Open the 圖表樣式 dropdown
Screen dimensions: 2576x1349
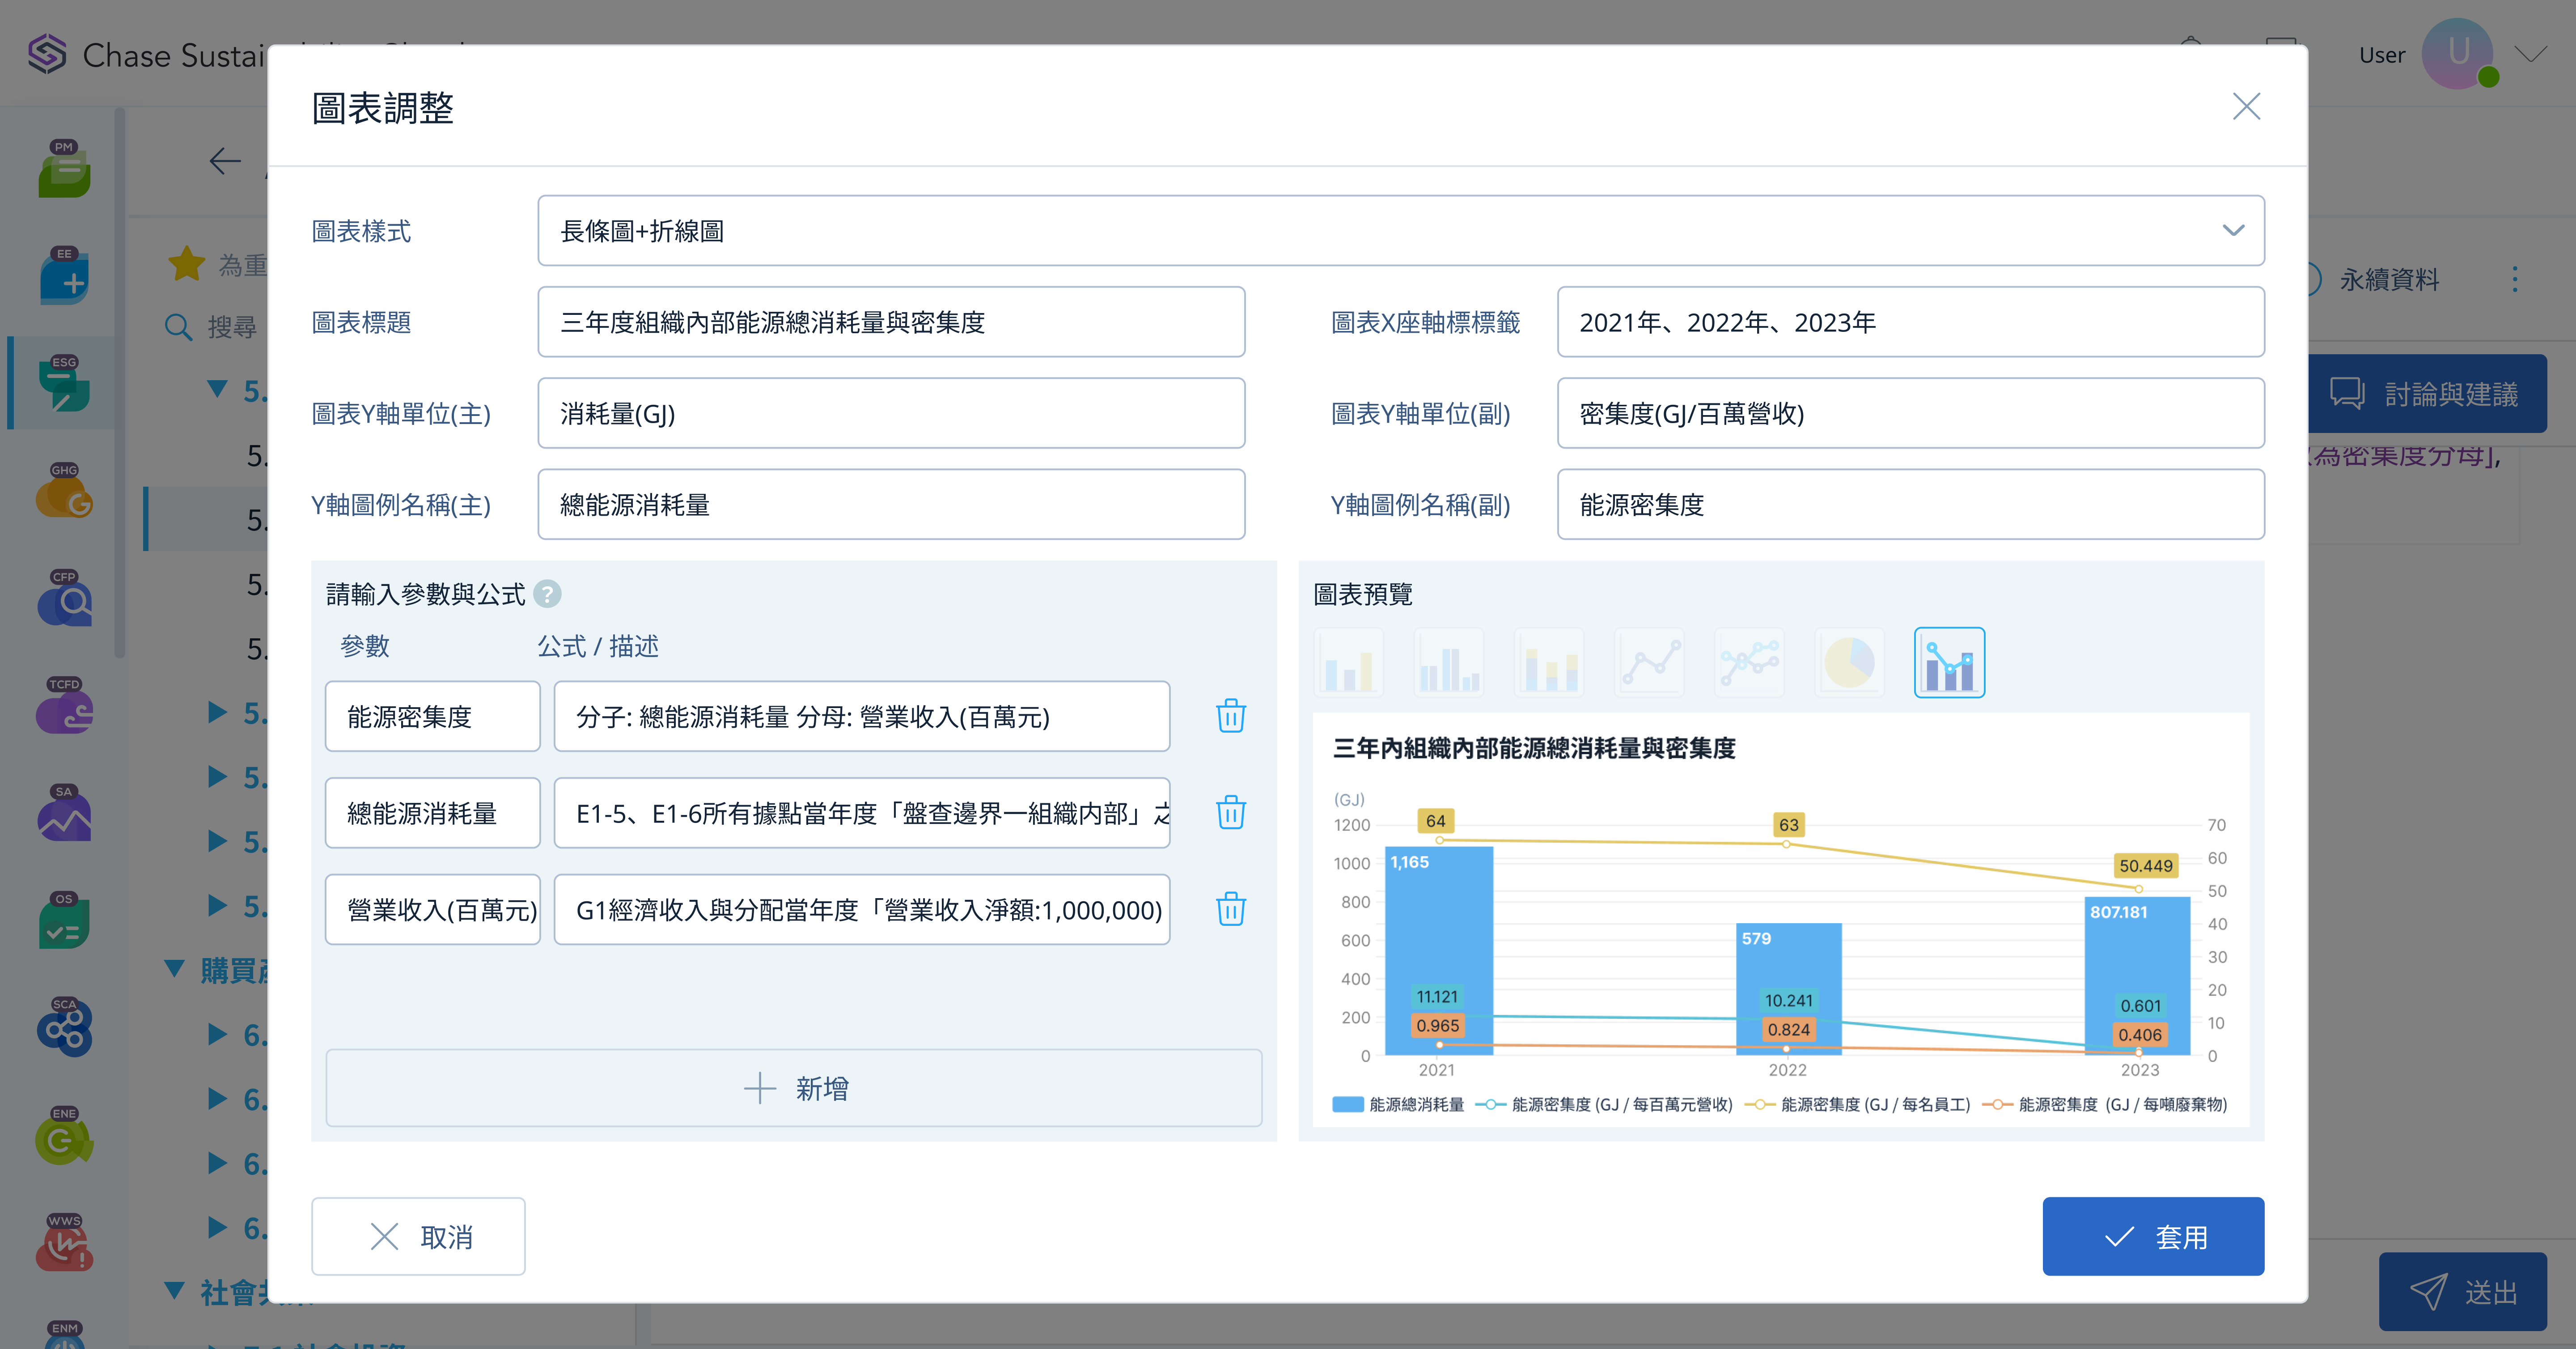click(1400, 231)
